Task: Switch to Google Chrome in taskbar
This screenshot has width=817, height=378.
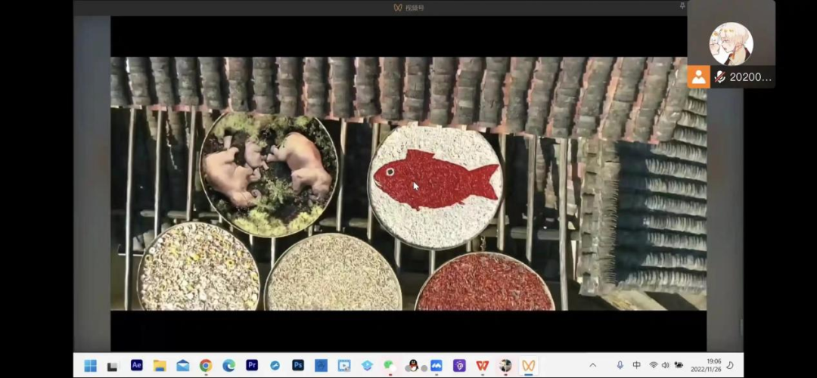Action: point(206,365)
